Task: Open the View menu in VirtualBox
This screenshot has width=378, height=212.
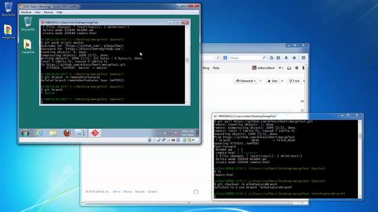Action: 38,12
